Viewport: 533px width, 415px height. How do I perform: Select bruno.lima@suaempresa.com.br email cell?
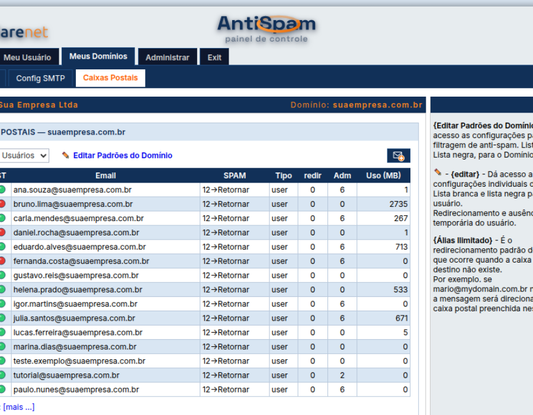click(106, 204)
